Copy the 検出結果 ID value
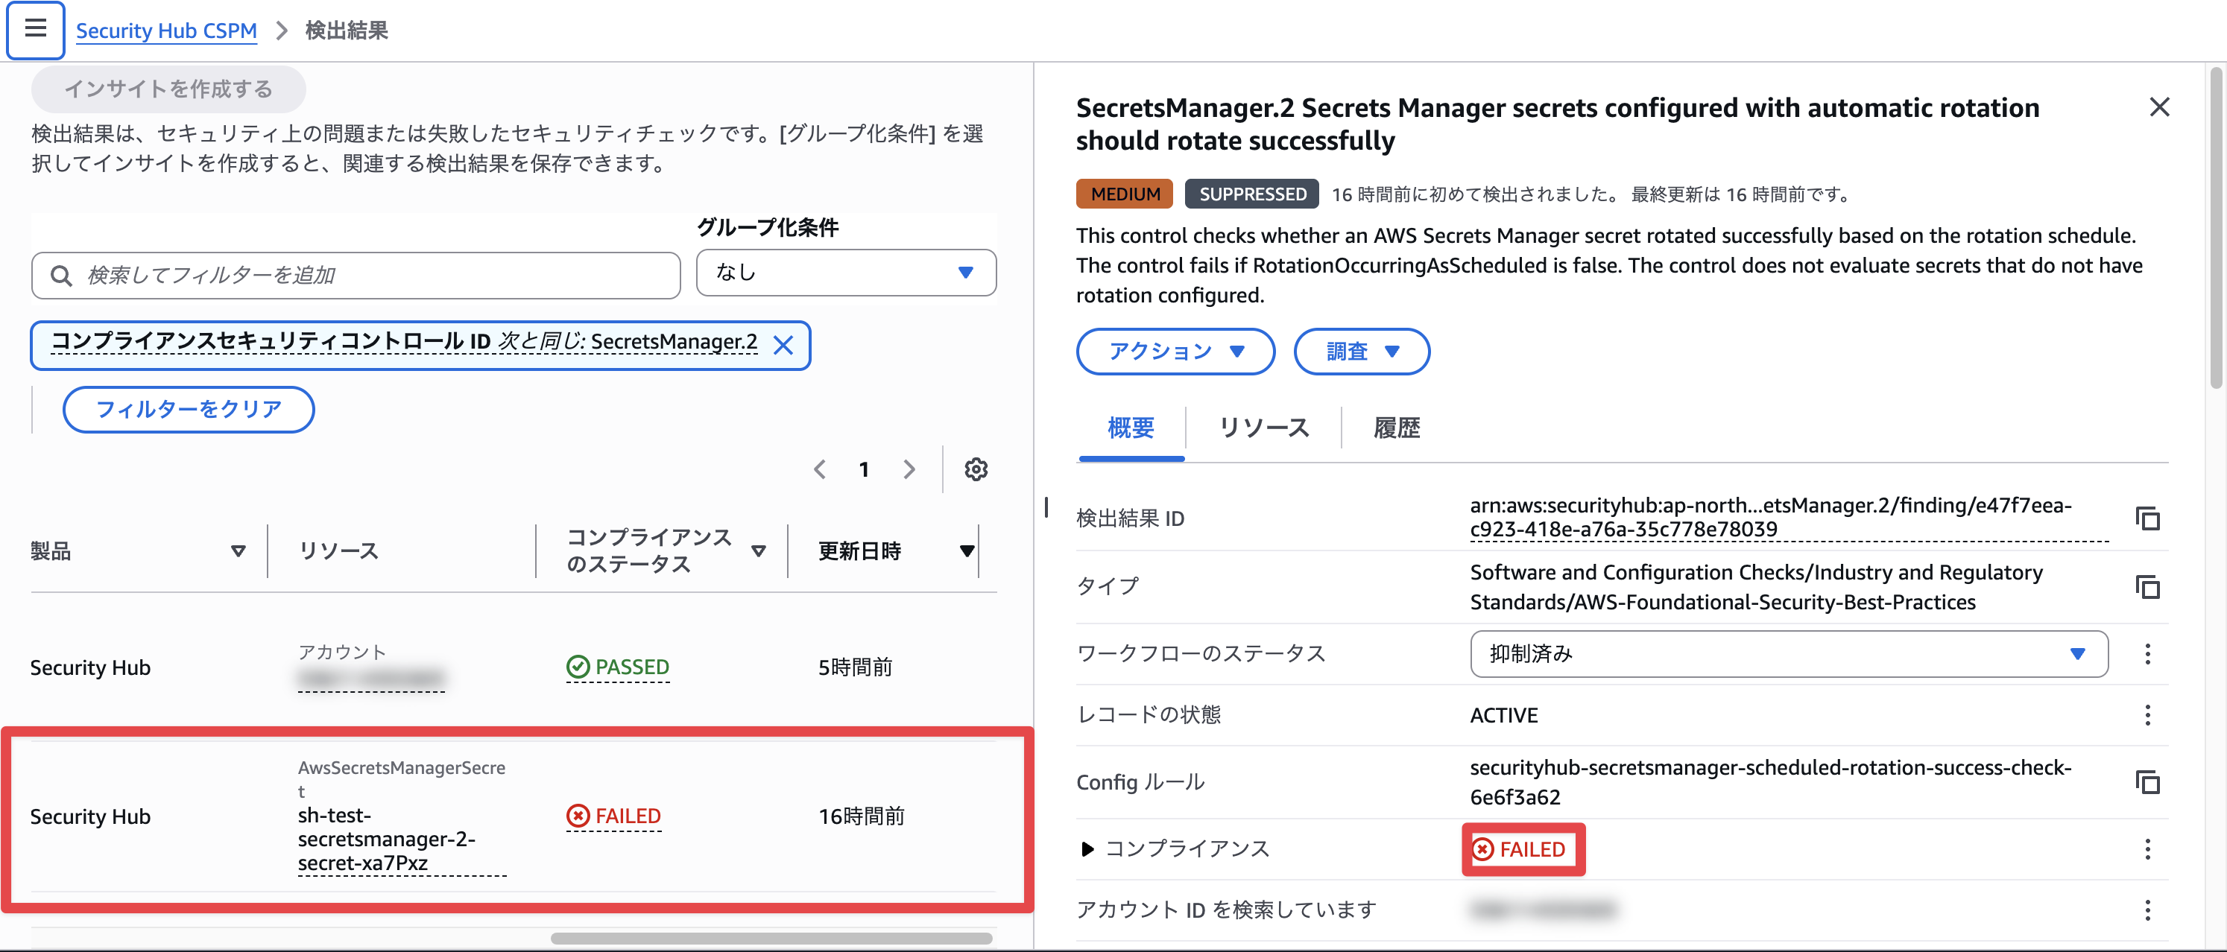Image resolution: width=2227 pixels, height=952 pixels. tap(2147, 518)
